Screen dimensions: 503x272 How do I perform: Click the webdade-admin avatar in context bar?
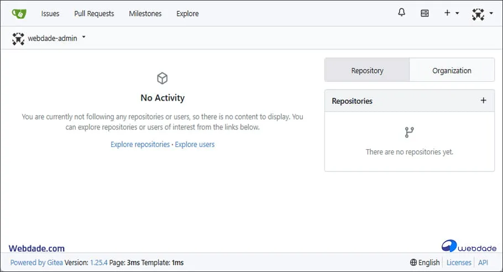pos(18,39)
